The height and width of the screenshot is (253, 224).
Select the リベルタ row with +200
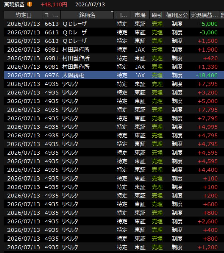coord(114,196)
